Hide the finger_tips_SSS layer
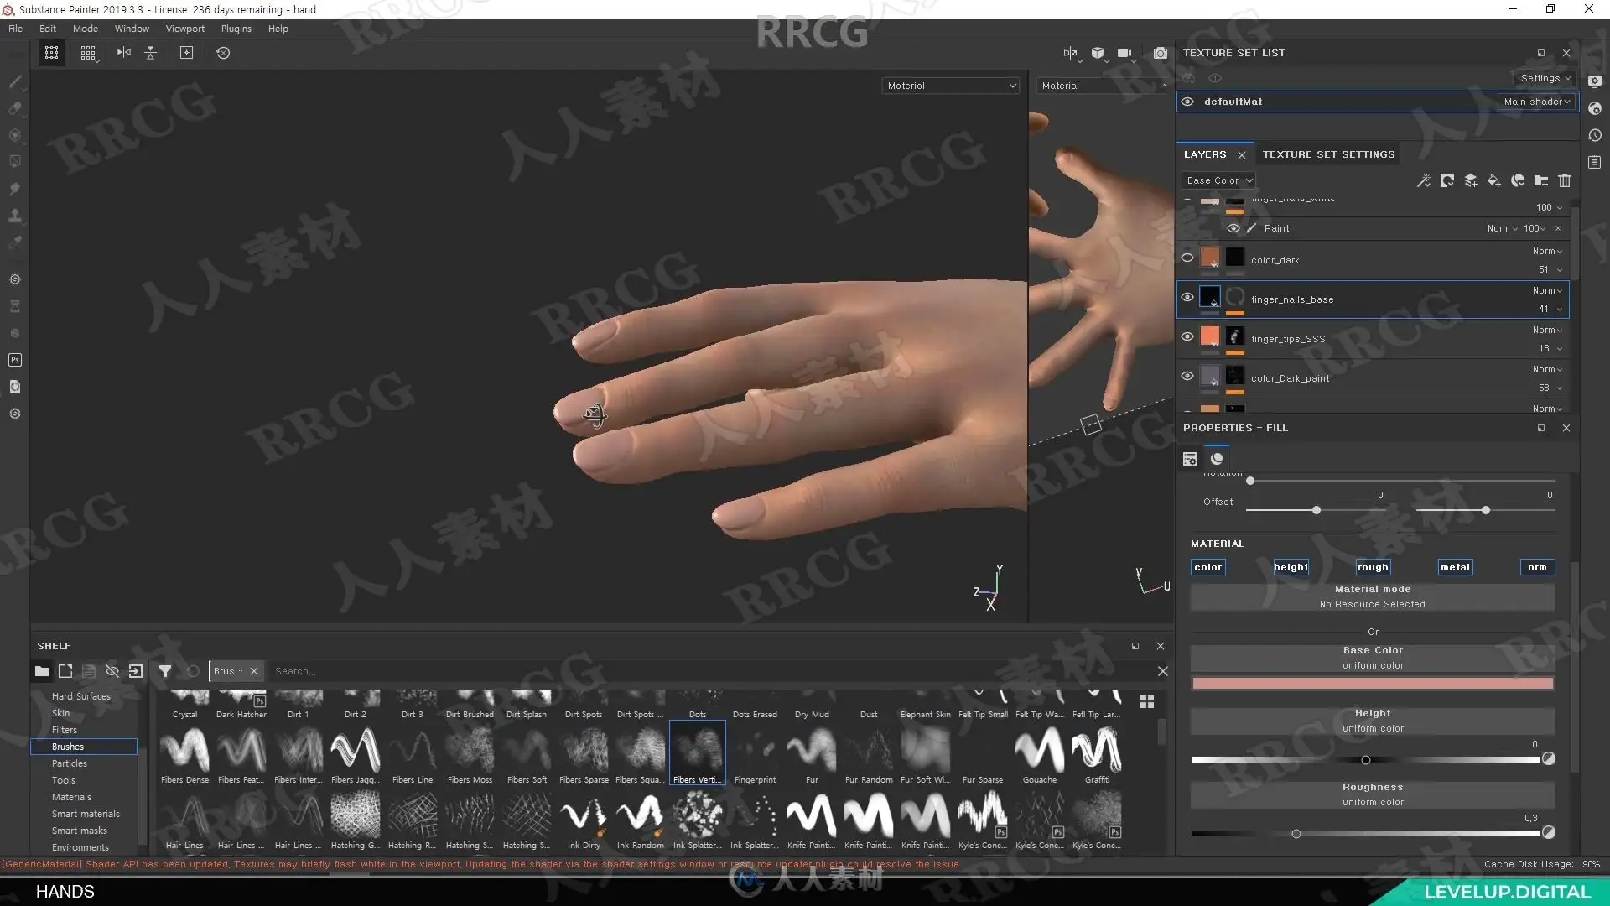Viewport: 1610px width, 906px height. [1187, 336]
